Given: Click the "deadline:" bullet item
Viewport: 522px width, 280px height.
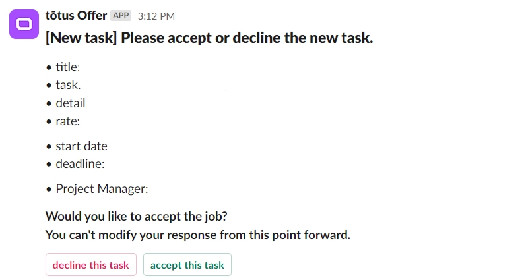Looking at the screenshot, I should click(x=80, y=164).
